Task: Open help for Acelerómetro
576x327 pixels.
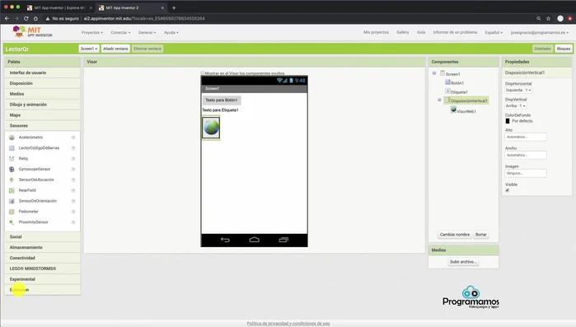Action: tap(73, 138)
